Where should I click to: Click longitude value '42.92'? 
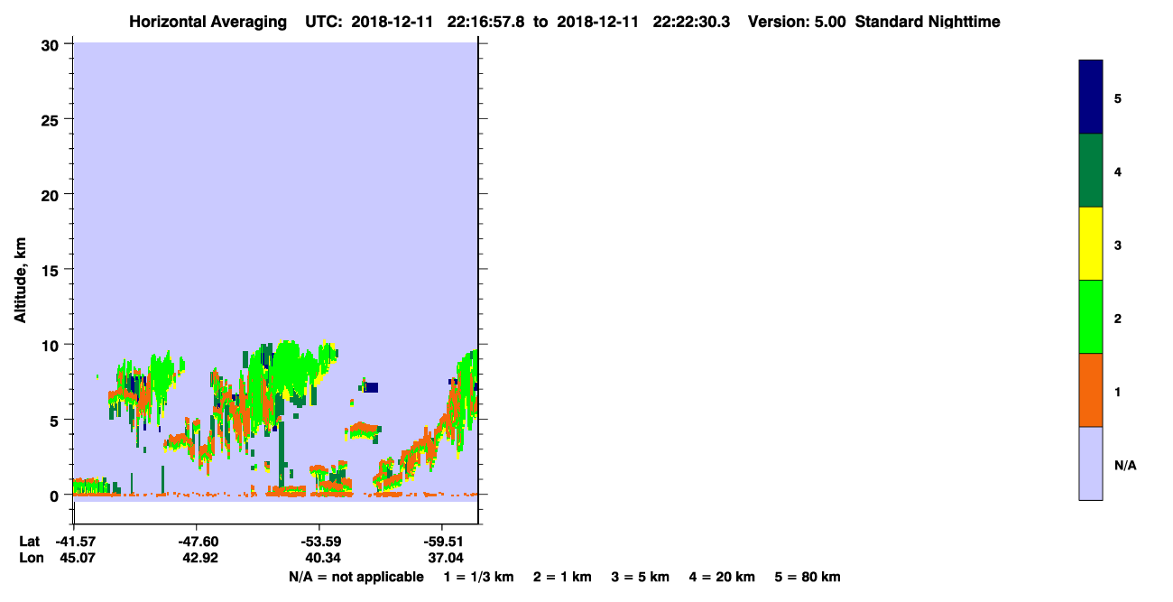pos(199,559)
